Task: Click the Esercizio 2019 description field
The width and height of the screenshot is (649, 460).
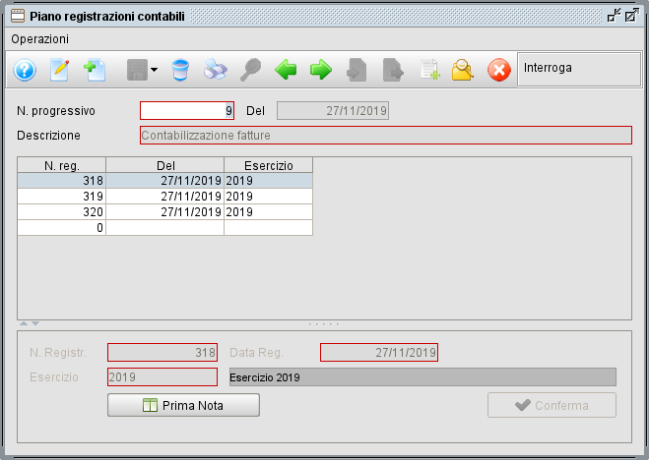Action: [422, 377]
